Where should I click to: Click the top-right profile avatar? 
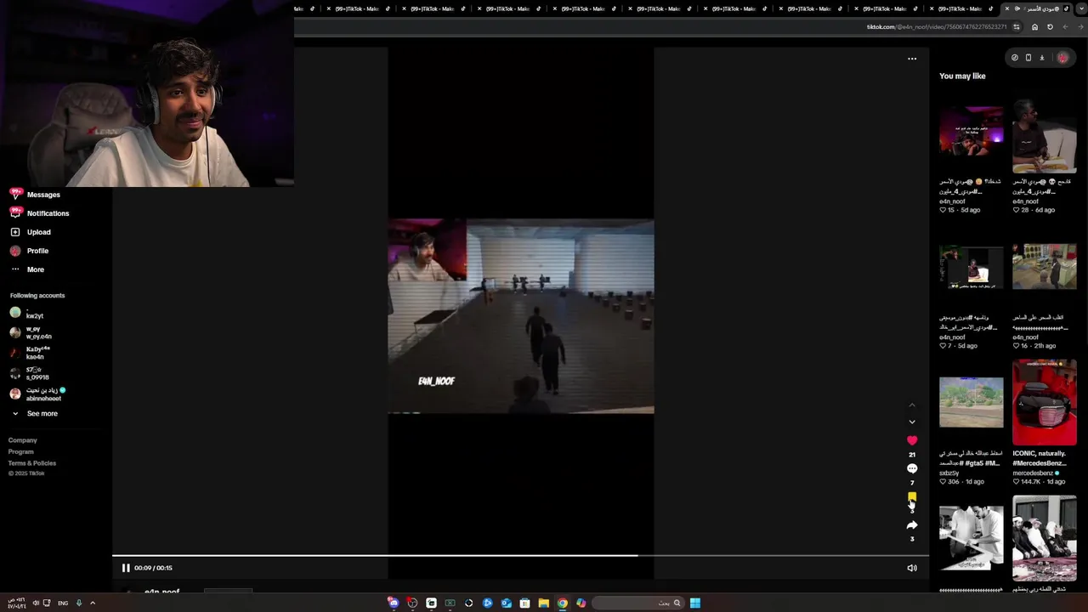pyautogui.click(x=1062, y=58)
